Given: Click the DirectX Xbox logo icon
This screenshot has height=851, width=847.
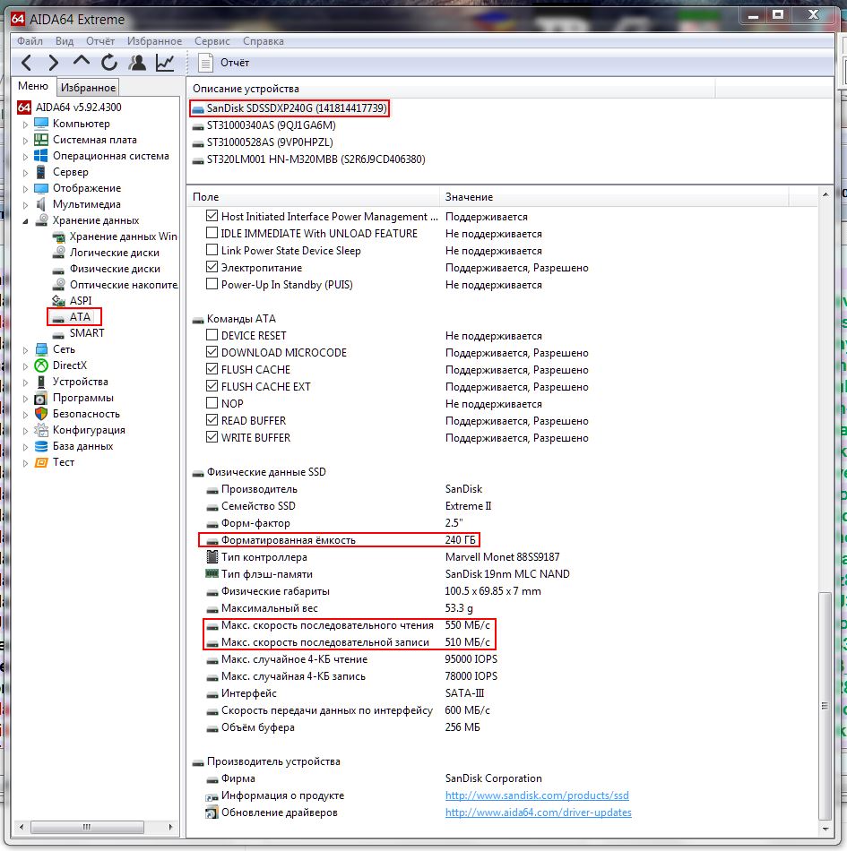Looking at the screenshot, I should 40,365.
